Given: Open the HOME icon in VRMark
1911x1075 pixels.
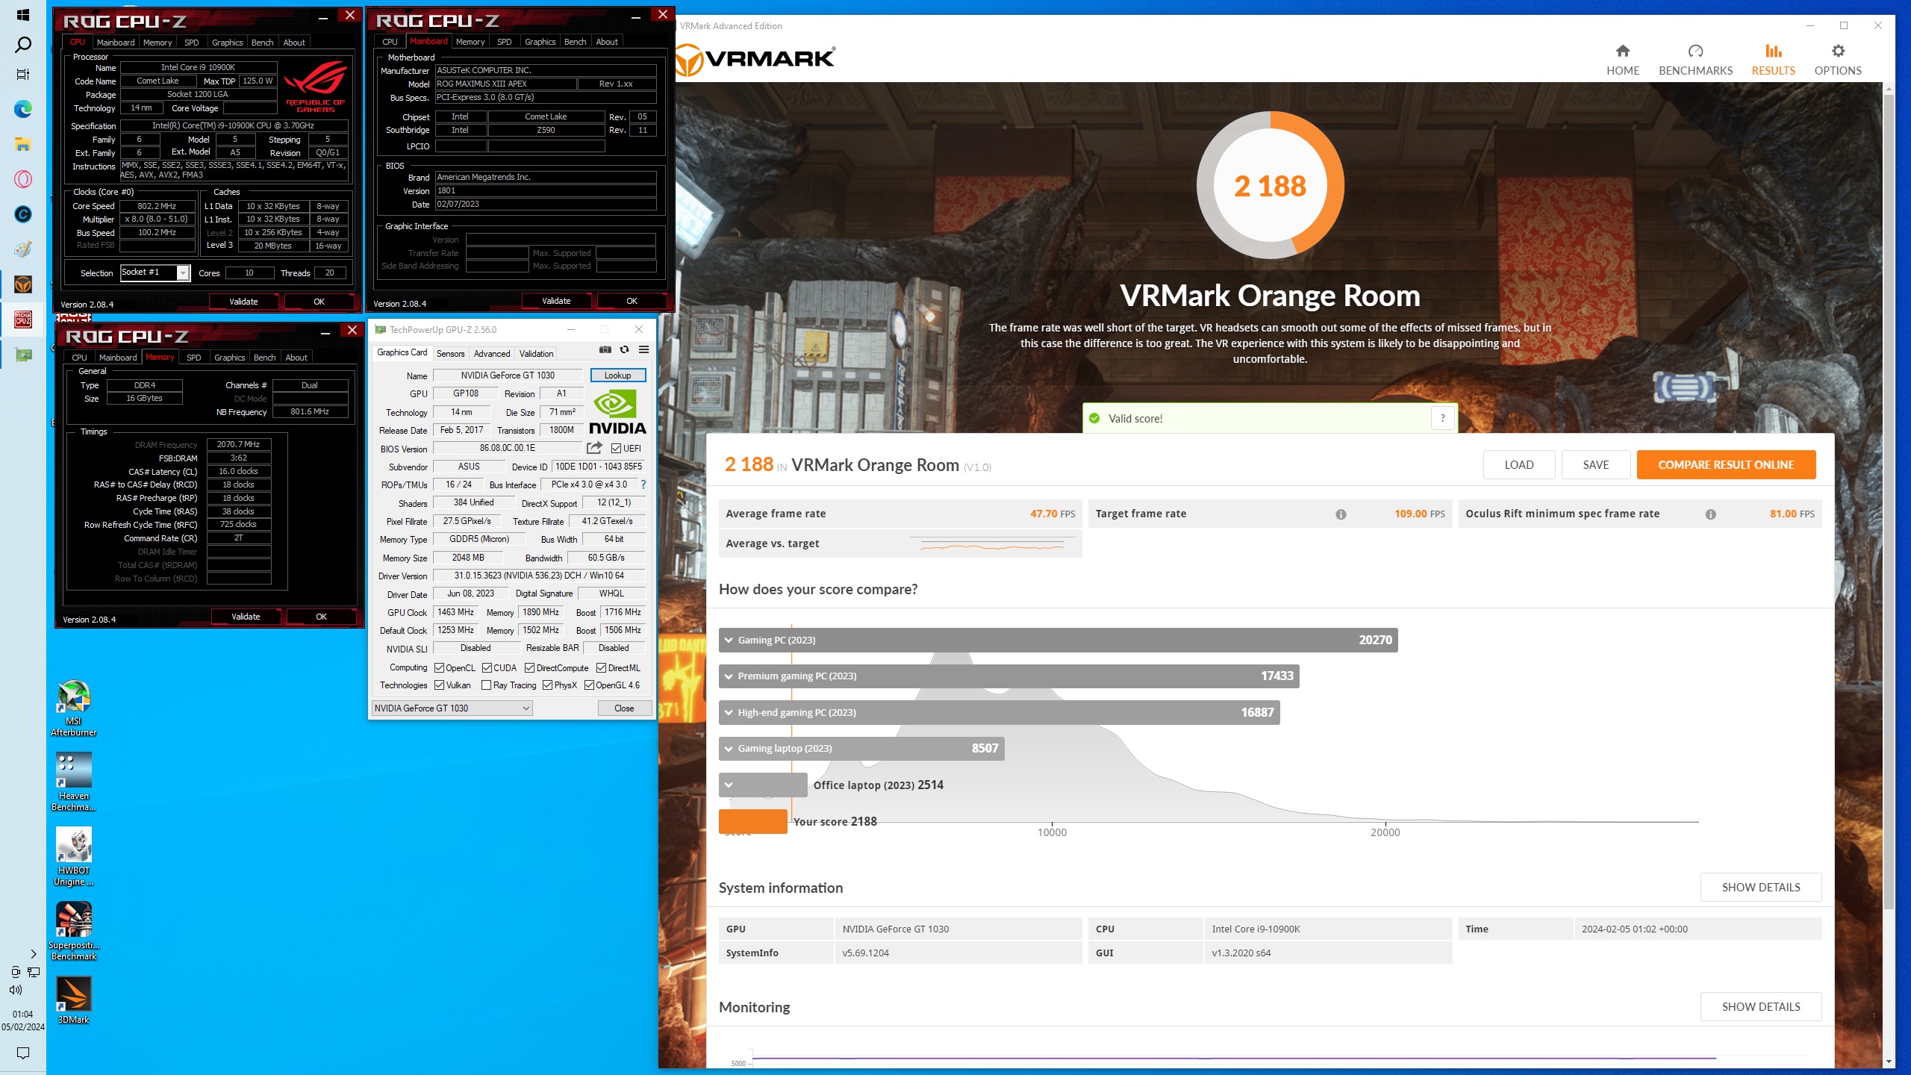Looking at the screenshot, I should point(1622,51).
